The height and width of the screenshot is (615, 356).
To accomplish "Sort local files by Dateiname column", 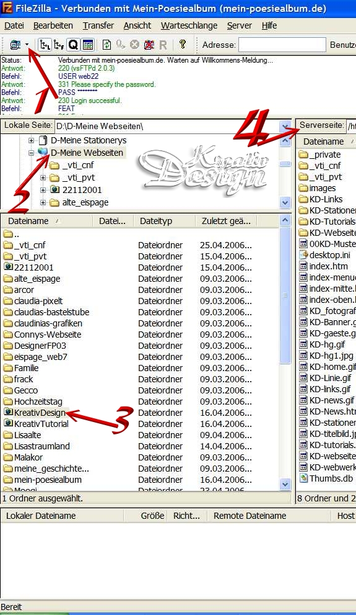I will (46, 221).
